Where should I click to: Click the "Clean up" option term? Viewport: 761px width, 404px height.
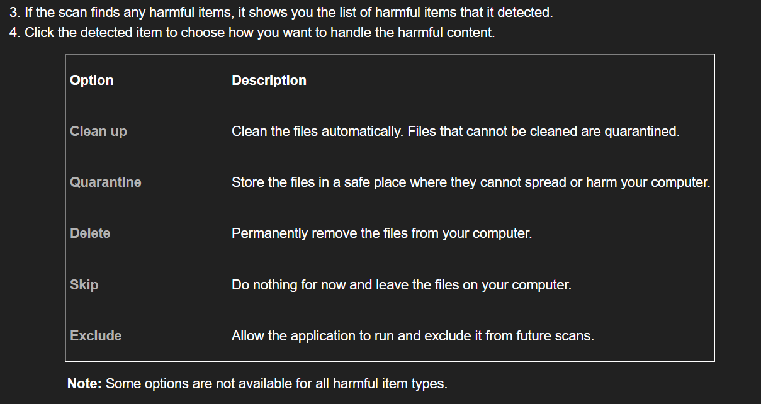98,132
